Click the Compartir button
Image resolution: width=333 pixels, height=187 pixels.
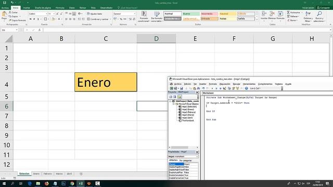click(x=323, y=8)
